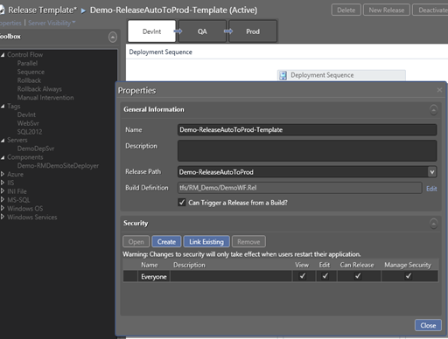Toggle View permission for Everyone
The height and width of the screenshot is (339, 448).
303,276
